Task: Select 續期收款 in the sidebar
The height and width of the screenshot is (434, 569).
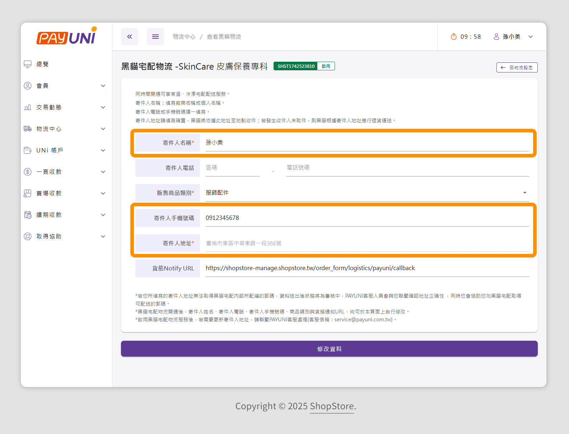Action: pos(49,215)
